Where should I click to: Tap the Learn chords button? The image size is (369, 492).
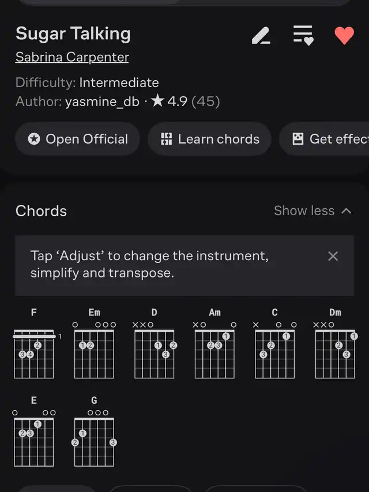pos(209,139)
